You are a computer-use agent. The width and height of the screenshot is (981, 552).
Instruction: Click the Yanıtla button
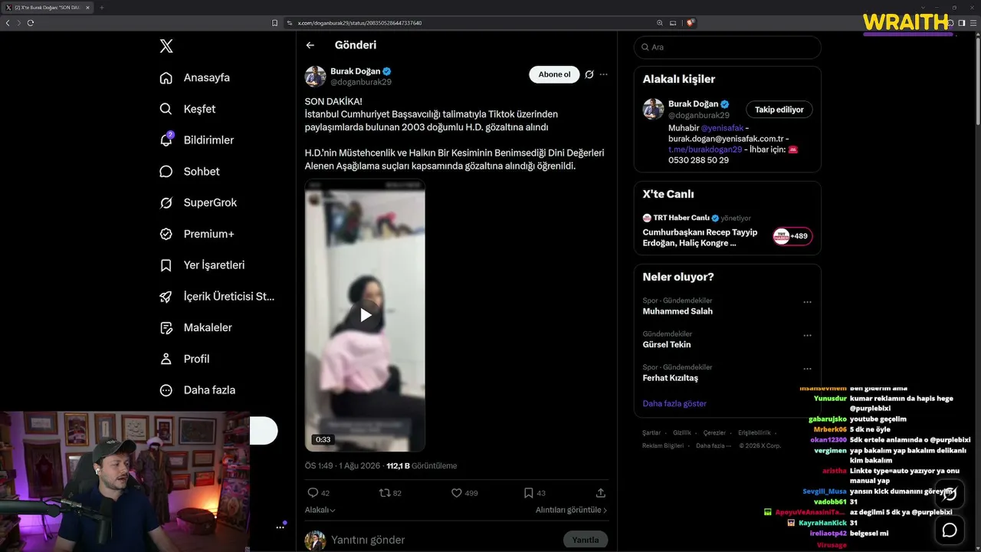(x=586, y=540)
